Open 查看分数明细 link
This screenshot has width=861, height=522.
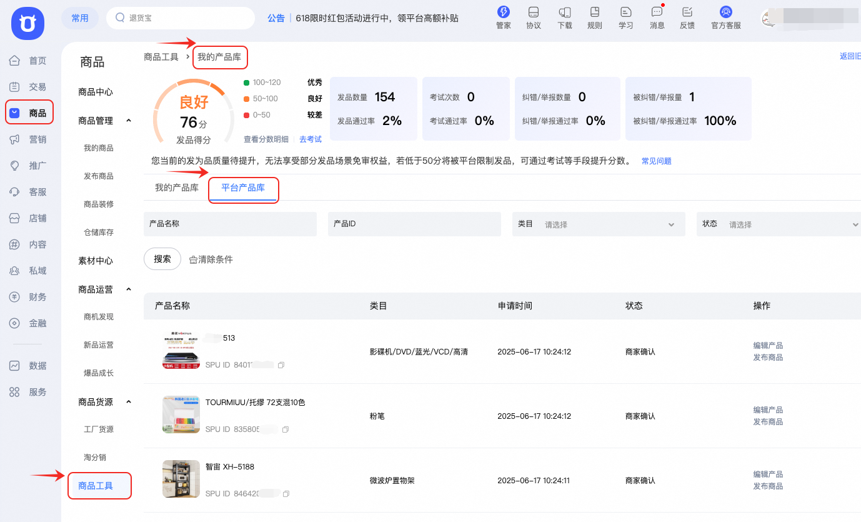click(x=266, y=139)
